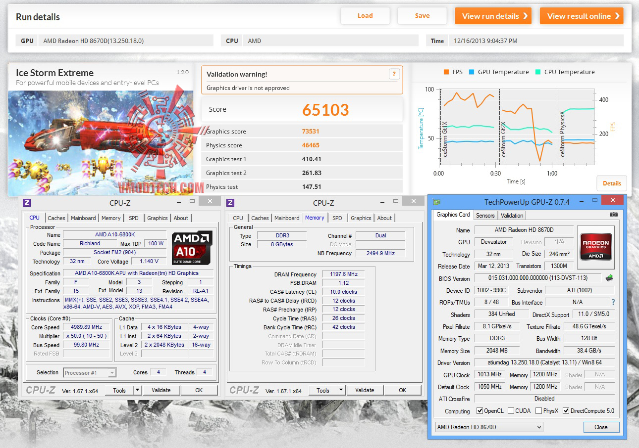Click the Z icon in the CPU-Z Timings window

tap(231, 203)
